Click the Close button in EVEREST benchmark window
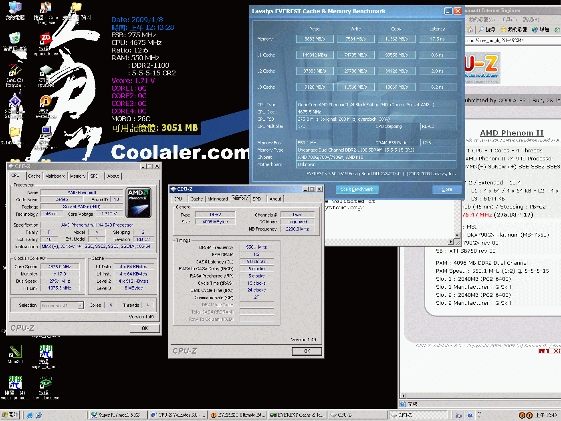561x421 pixels. pos(447,189)
